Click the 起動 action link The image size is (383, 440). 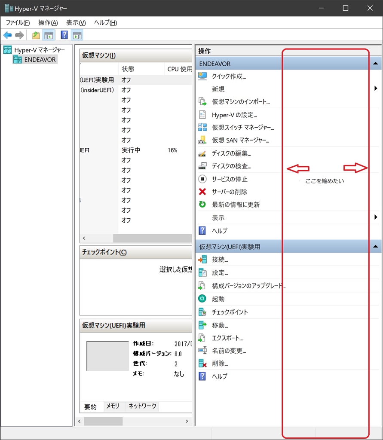coord(218,299)
